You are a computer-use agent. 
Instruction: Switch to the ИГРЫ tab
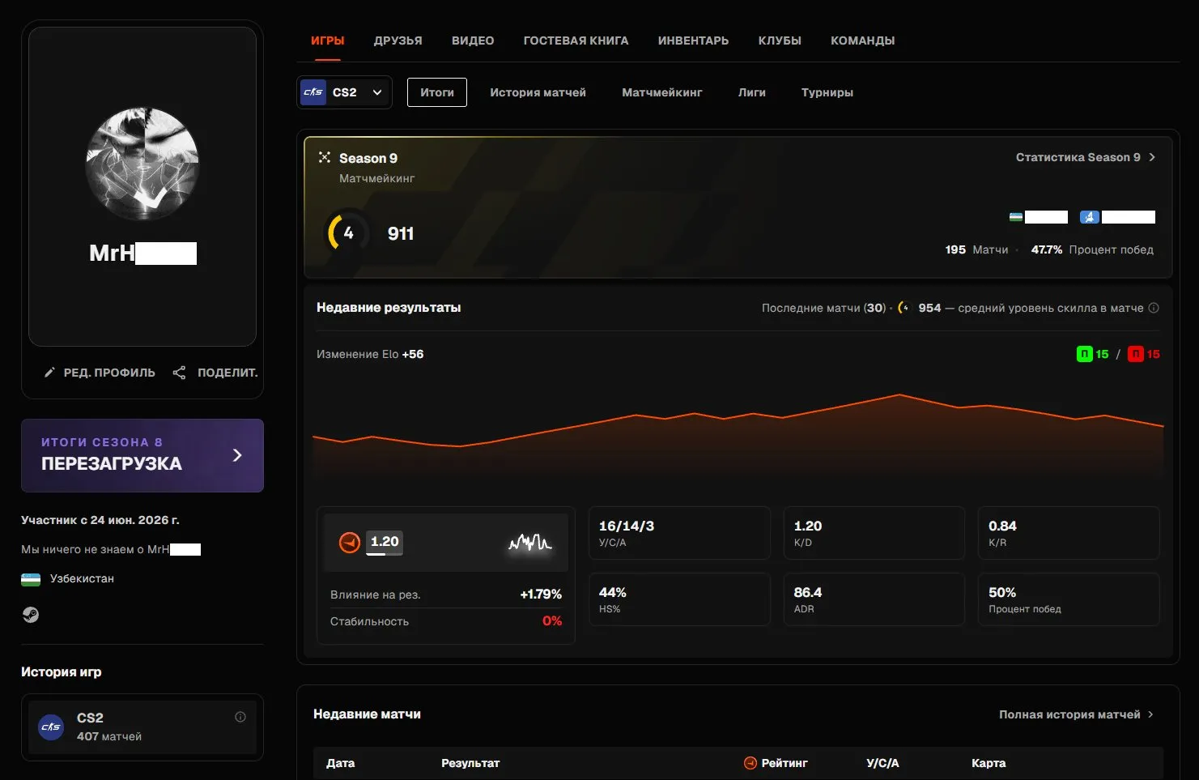(x=328, y=40)
